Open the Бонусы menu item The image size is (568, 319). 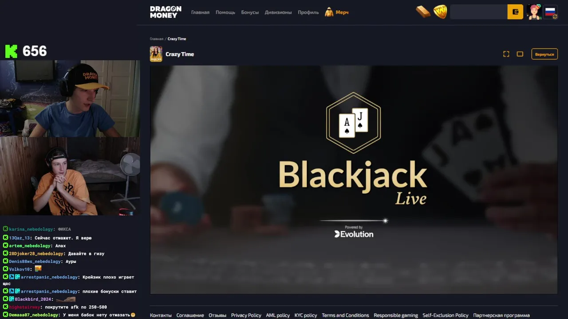(x=250, y=12)
